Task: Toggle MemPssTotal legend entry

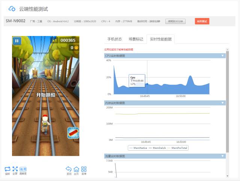Action: coord(177,148)
